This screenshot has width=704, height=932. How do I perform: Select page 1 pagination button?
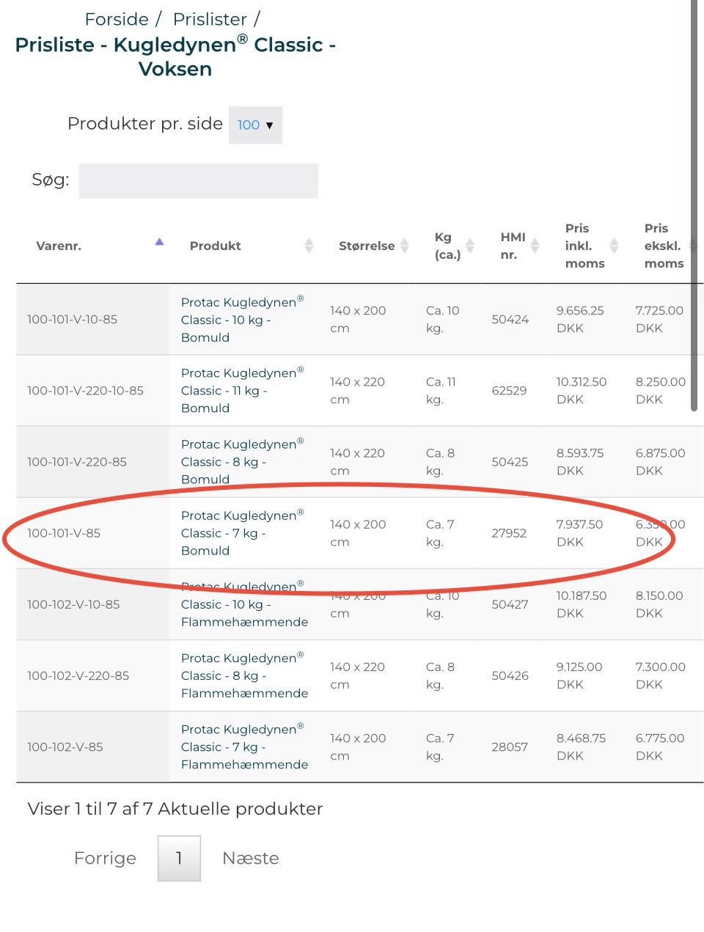click(179, 858)
